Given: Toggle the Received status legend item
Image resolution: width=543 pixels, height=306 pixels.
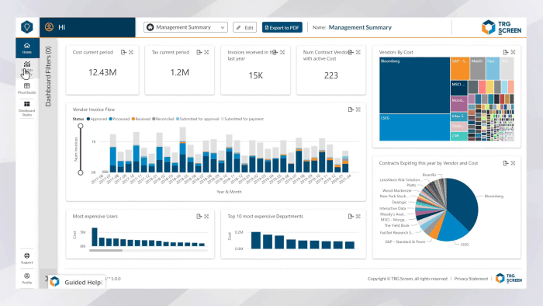Looking at the screenshot, I should [141, 119].
